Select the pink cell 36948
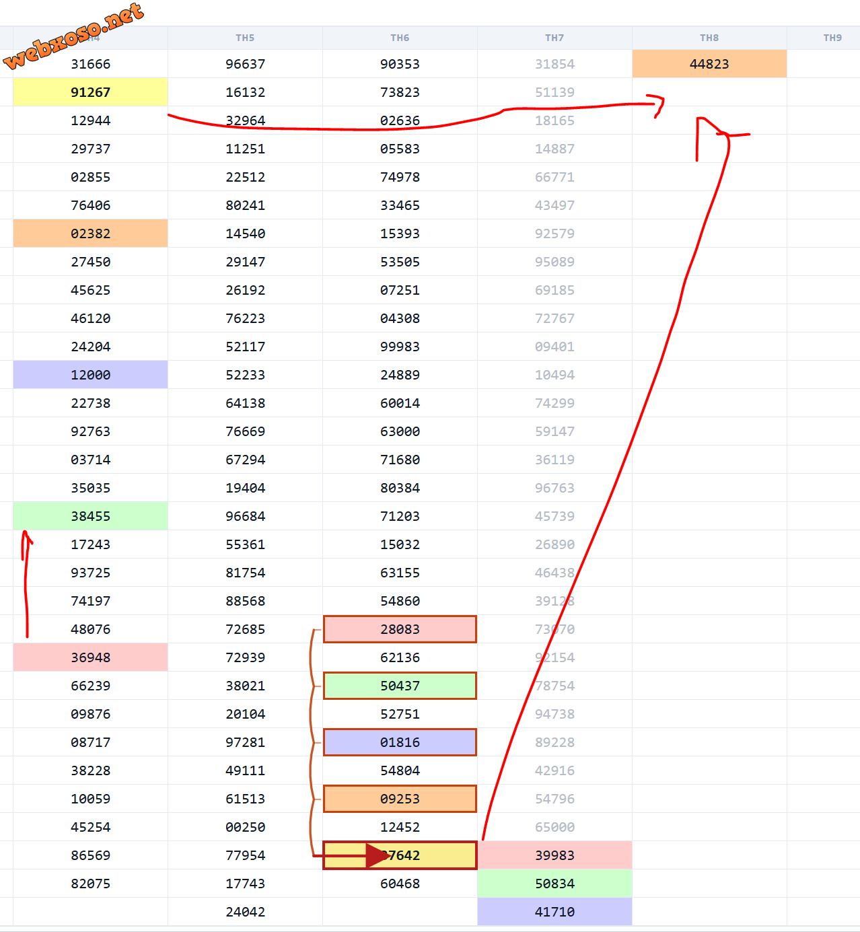 click(90, 657)
